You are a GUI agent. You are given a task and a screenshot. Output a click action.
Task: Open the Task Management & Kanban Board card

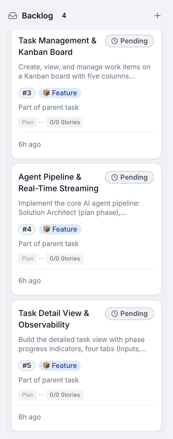point(57,46)
